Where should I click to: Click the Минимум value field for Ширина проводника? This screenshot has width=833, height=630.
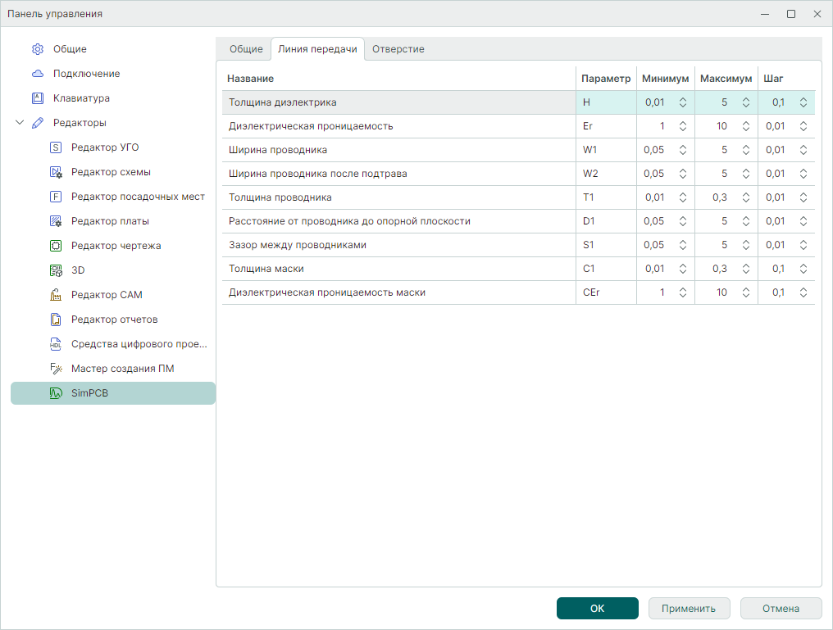655,150
